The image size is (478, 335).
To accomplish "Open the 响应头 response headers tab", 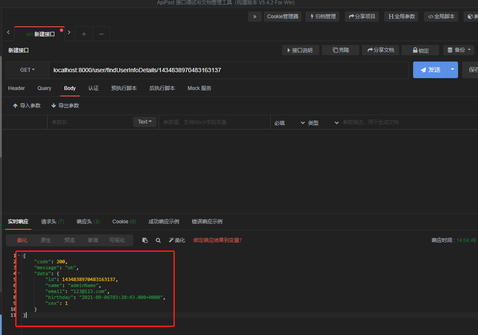I will point(88,222).
